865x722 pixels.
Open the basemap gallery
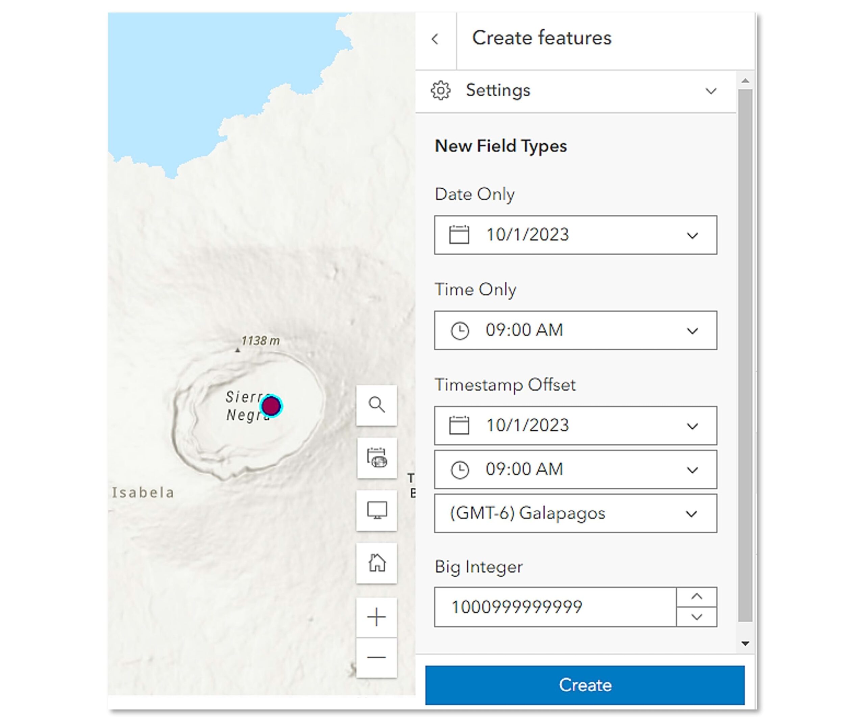pos(376,459)
